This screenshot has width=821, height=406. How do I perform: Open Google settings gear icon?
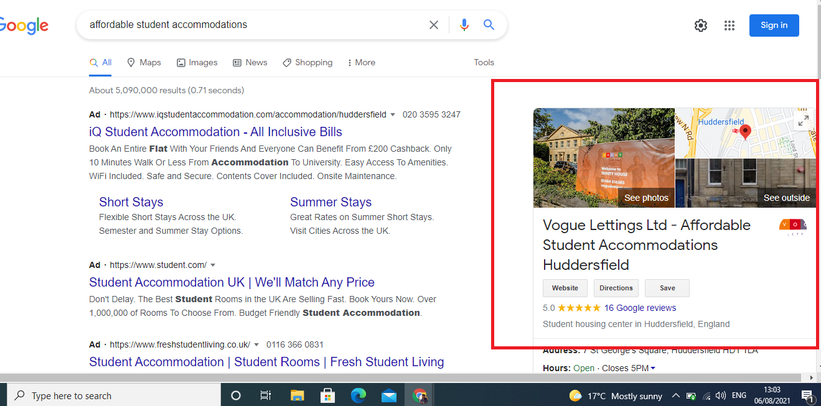(701, 25)
